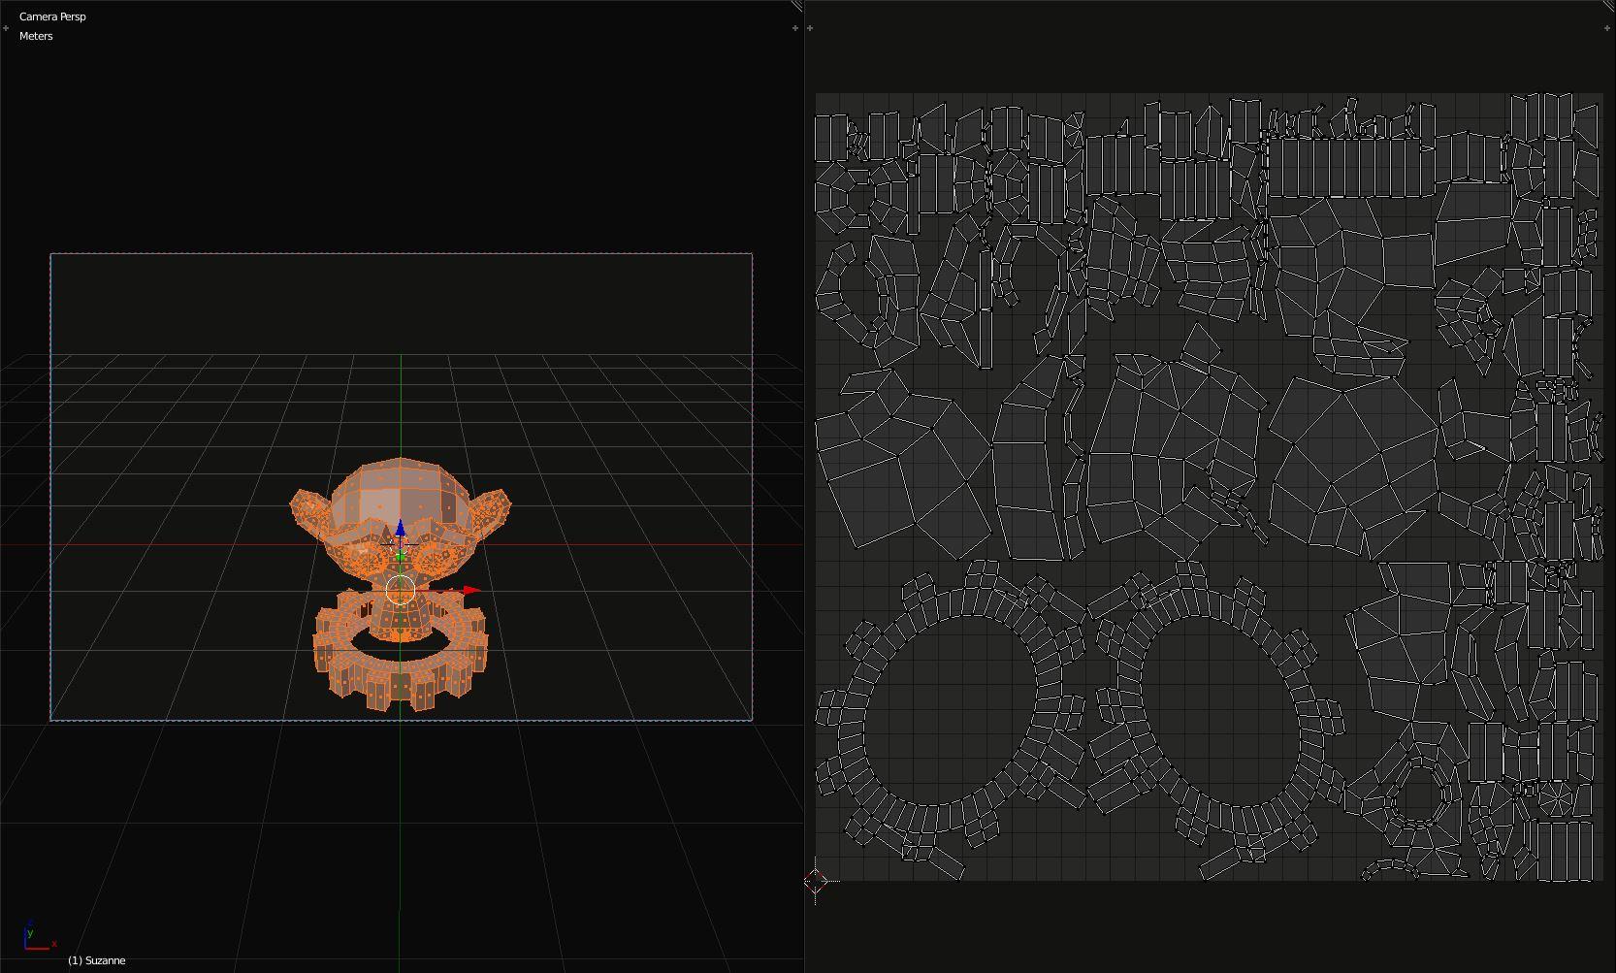The height and width of the screenshot is (973, 1616).
Task: Expand the plus toggle at UV editor's top-left
Action: [810, 28]
